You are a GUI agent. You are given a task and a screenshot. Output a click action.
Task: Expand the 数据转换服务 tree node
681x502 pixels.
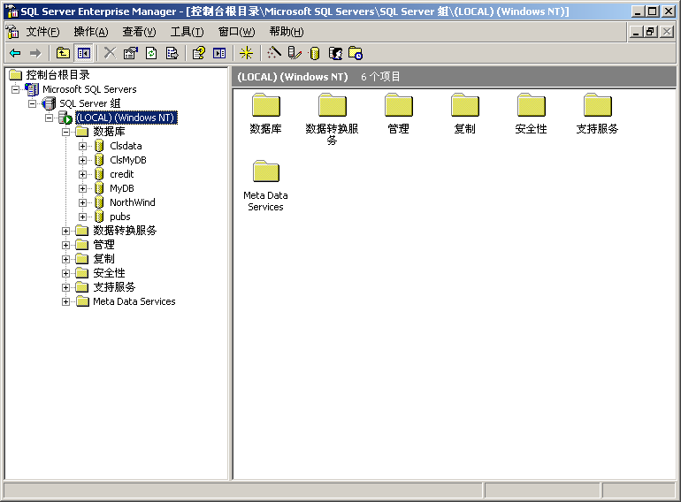click(65, 231)
